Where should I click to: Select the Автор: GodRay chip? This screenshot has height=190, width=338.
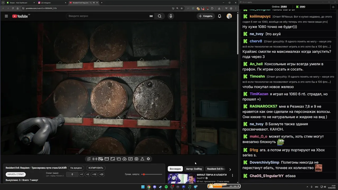(194, 169)
